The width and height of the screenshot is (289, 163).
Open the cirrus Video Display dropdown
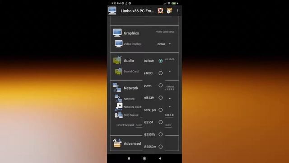(x=164, y=44)
